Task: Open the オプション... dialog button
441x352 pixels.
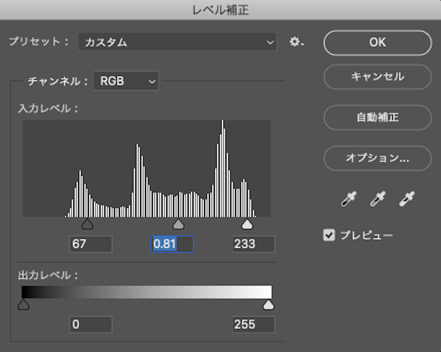Action: 377,158
